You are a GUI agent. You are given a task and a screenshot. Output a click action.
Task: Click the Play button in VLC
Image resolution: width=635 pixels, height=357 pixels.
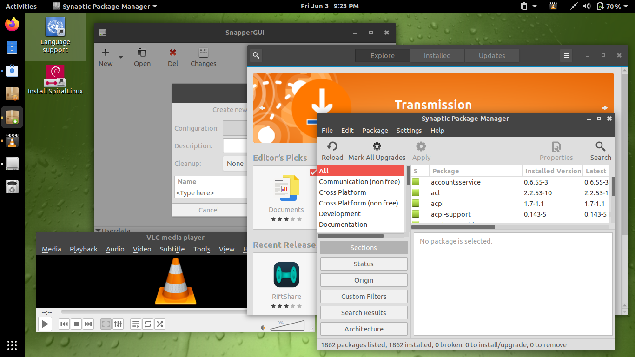coord(45,324)
